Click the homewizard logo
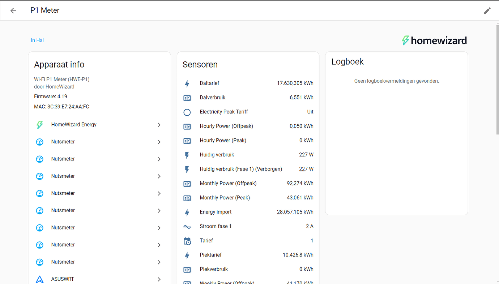The width and height of the screenshot is (499, 284). 434,40
